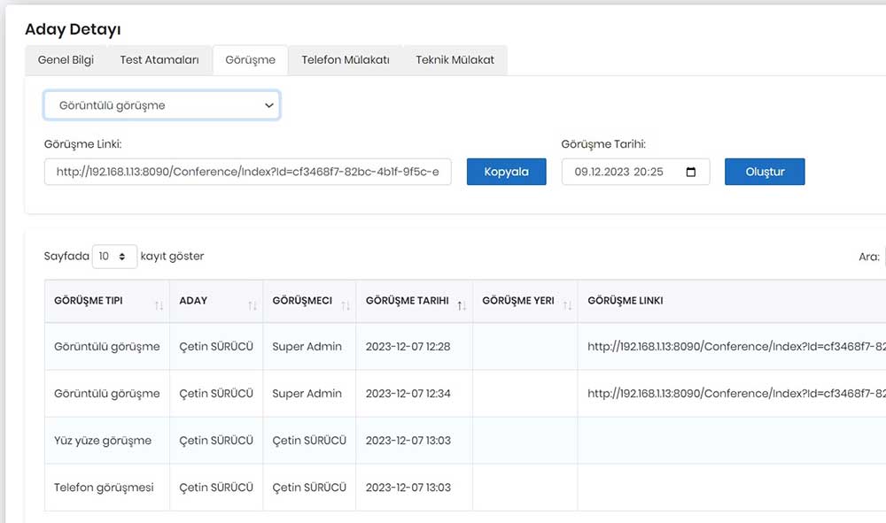This screenshot has height=523, width=886.
Task: Open the Görüntülü görüşme type dropdown
Action: point(161,105)
